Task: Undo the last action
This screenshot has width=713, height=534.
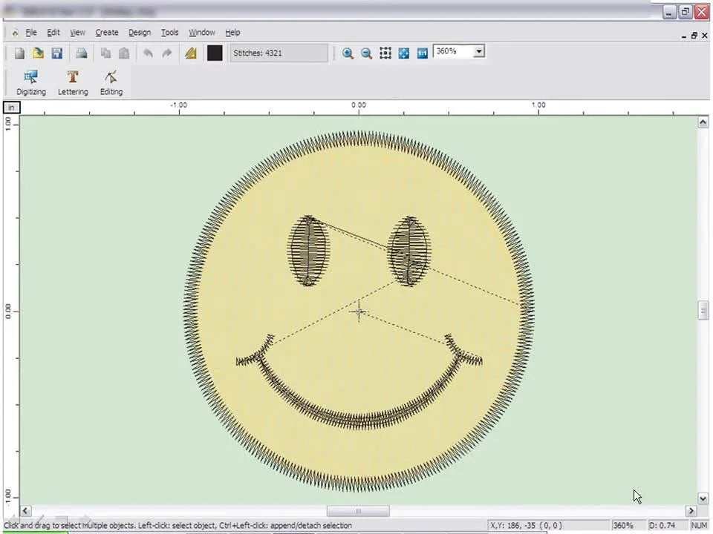Action: pos(148,53)
